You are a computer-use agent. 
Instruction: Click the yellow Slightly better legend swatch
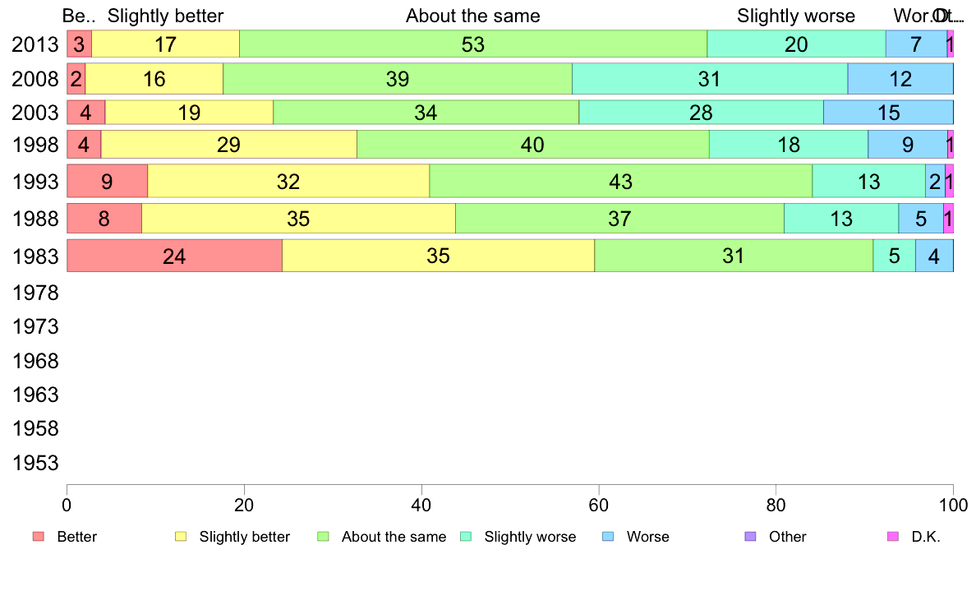[181, 537]
